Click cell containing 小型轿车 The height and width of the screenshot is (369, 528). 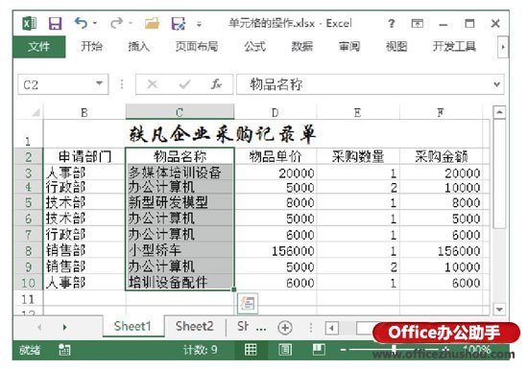[180, 250]
